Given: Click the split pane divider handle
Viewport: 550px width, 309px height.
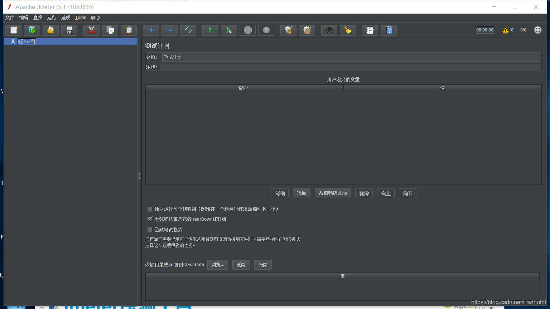Looking at the screenshot, I should [x=139, y=175].
